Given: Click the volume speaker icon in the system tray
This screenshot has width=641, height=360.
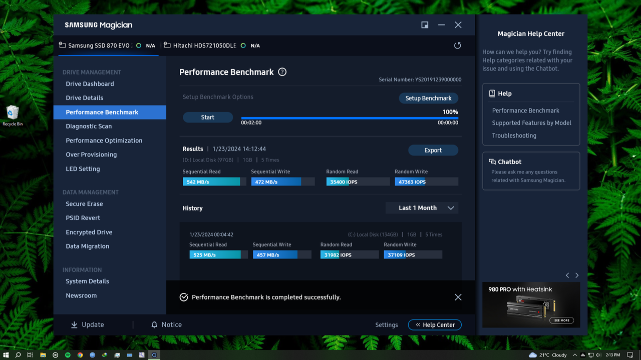Looking at the screenshot, I should [598, 355].
